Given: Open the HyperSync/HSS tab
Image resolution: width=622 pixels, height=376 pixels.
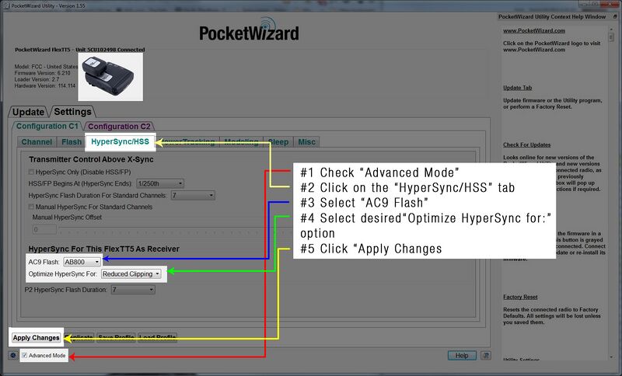Looking at the screenshot, I should [121, 142].
